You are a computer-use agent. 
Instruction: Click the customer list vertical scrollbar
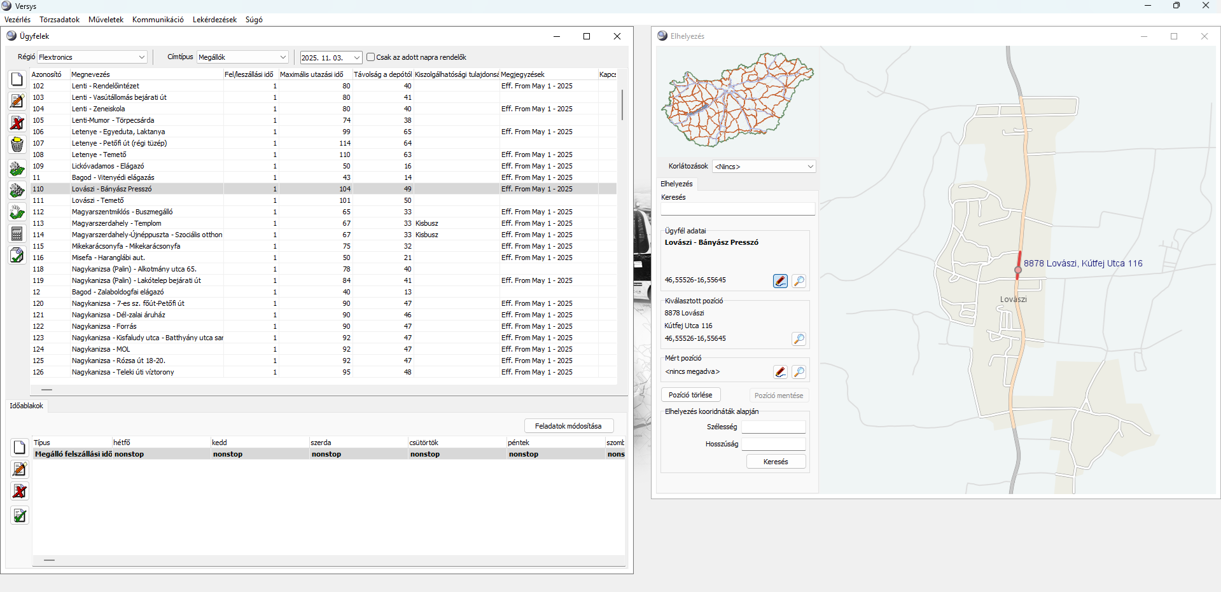622,105
